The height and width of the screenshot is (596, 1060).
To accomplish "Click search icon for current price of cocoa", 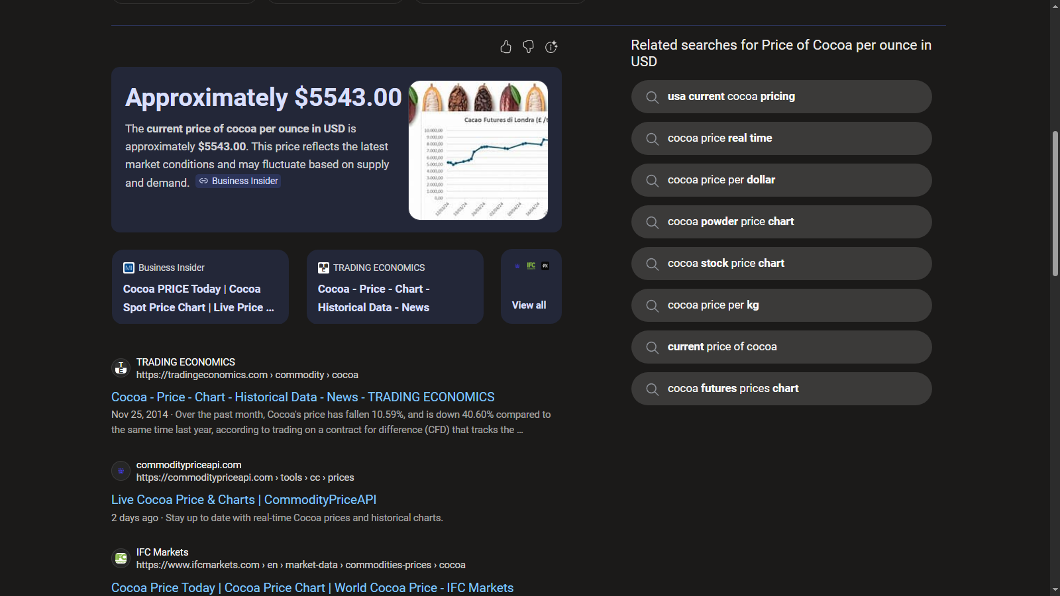I will pos(653,348).
